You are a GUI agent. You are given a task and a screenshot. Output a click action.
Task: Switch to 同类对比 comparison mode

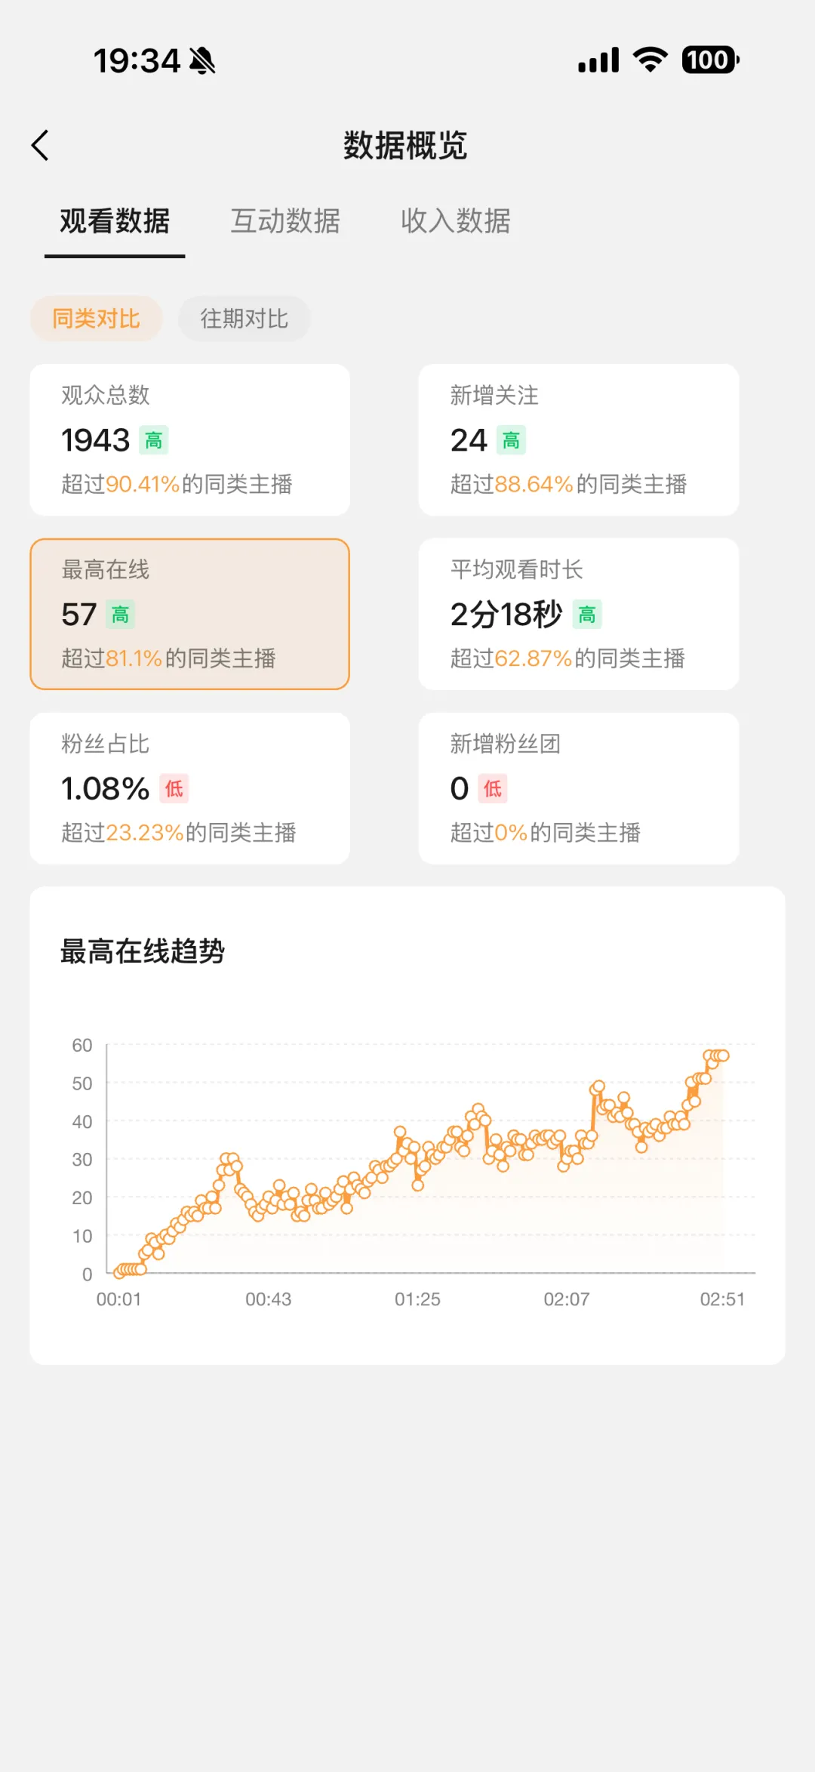(x=96, y=319)
